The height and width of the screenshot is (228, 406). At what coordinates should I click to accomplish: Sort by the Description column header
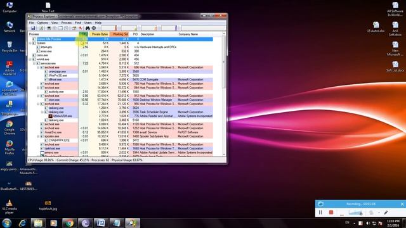tap(159, 34)
